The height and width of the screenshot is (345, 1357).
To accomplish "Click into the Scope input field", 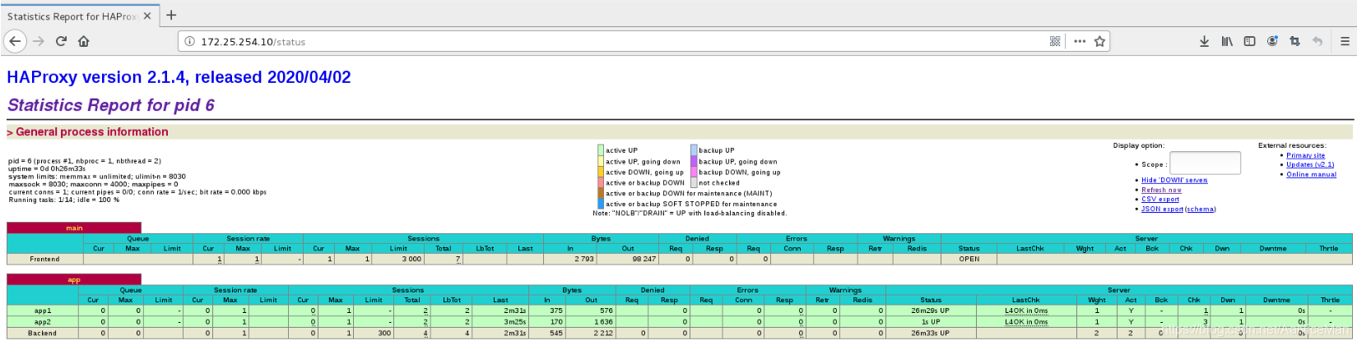I will [1205, 163].
